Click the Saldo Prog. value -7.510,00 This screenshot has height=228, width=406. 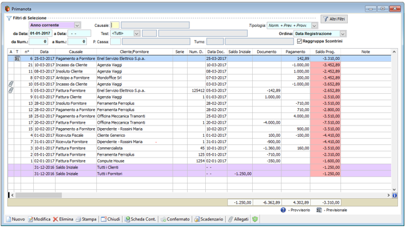(x=331, y=122)
